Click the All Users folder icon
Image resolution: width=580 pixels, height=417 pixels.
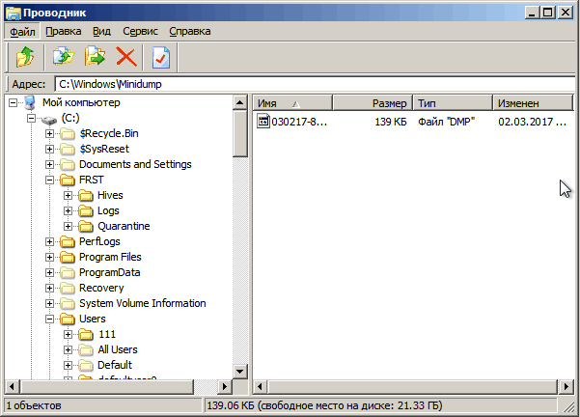[86, 350]
